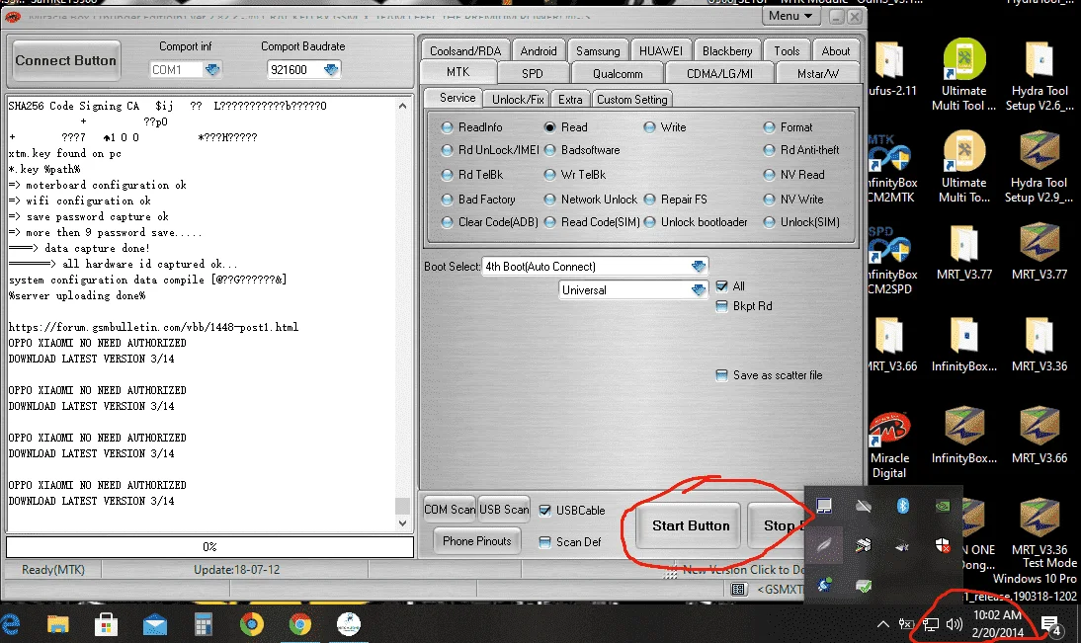Open the Miracle Digital desktop shortcut

[889, 444]
